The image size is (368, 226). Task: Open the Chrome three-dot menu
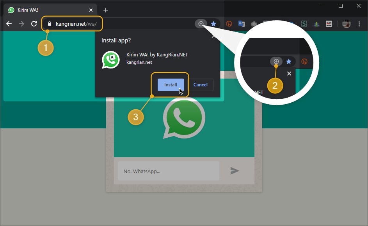[359, 24]
